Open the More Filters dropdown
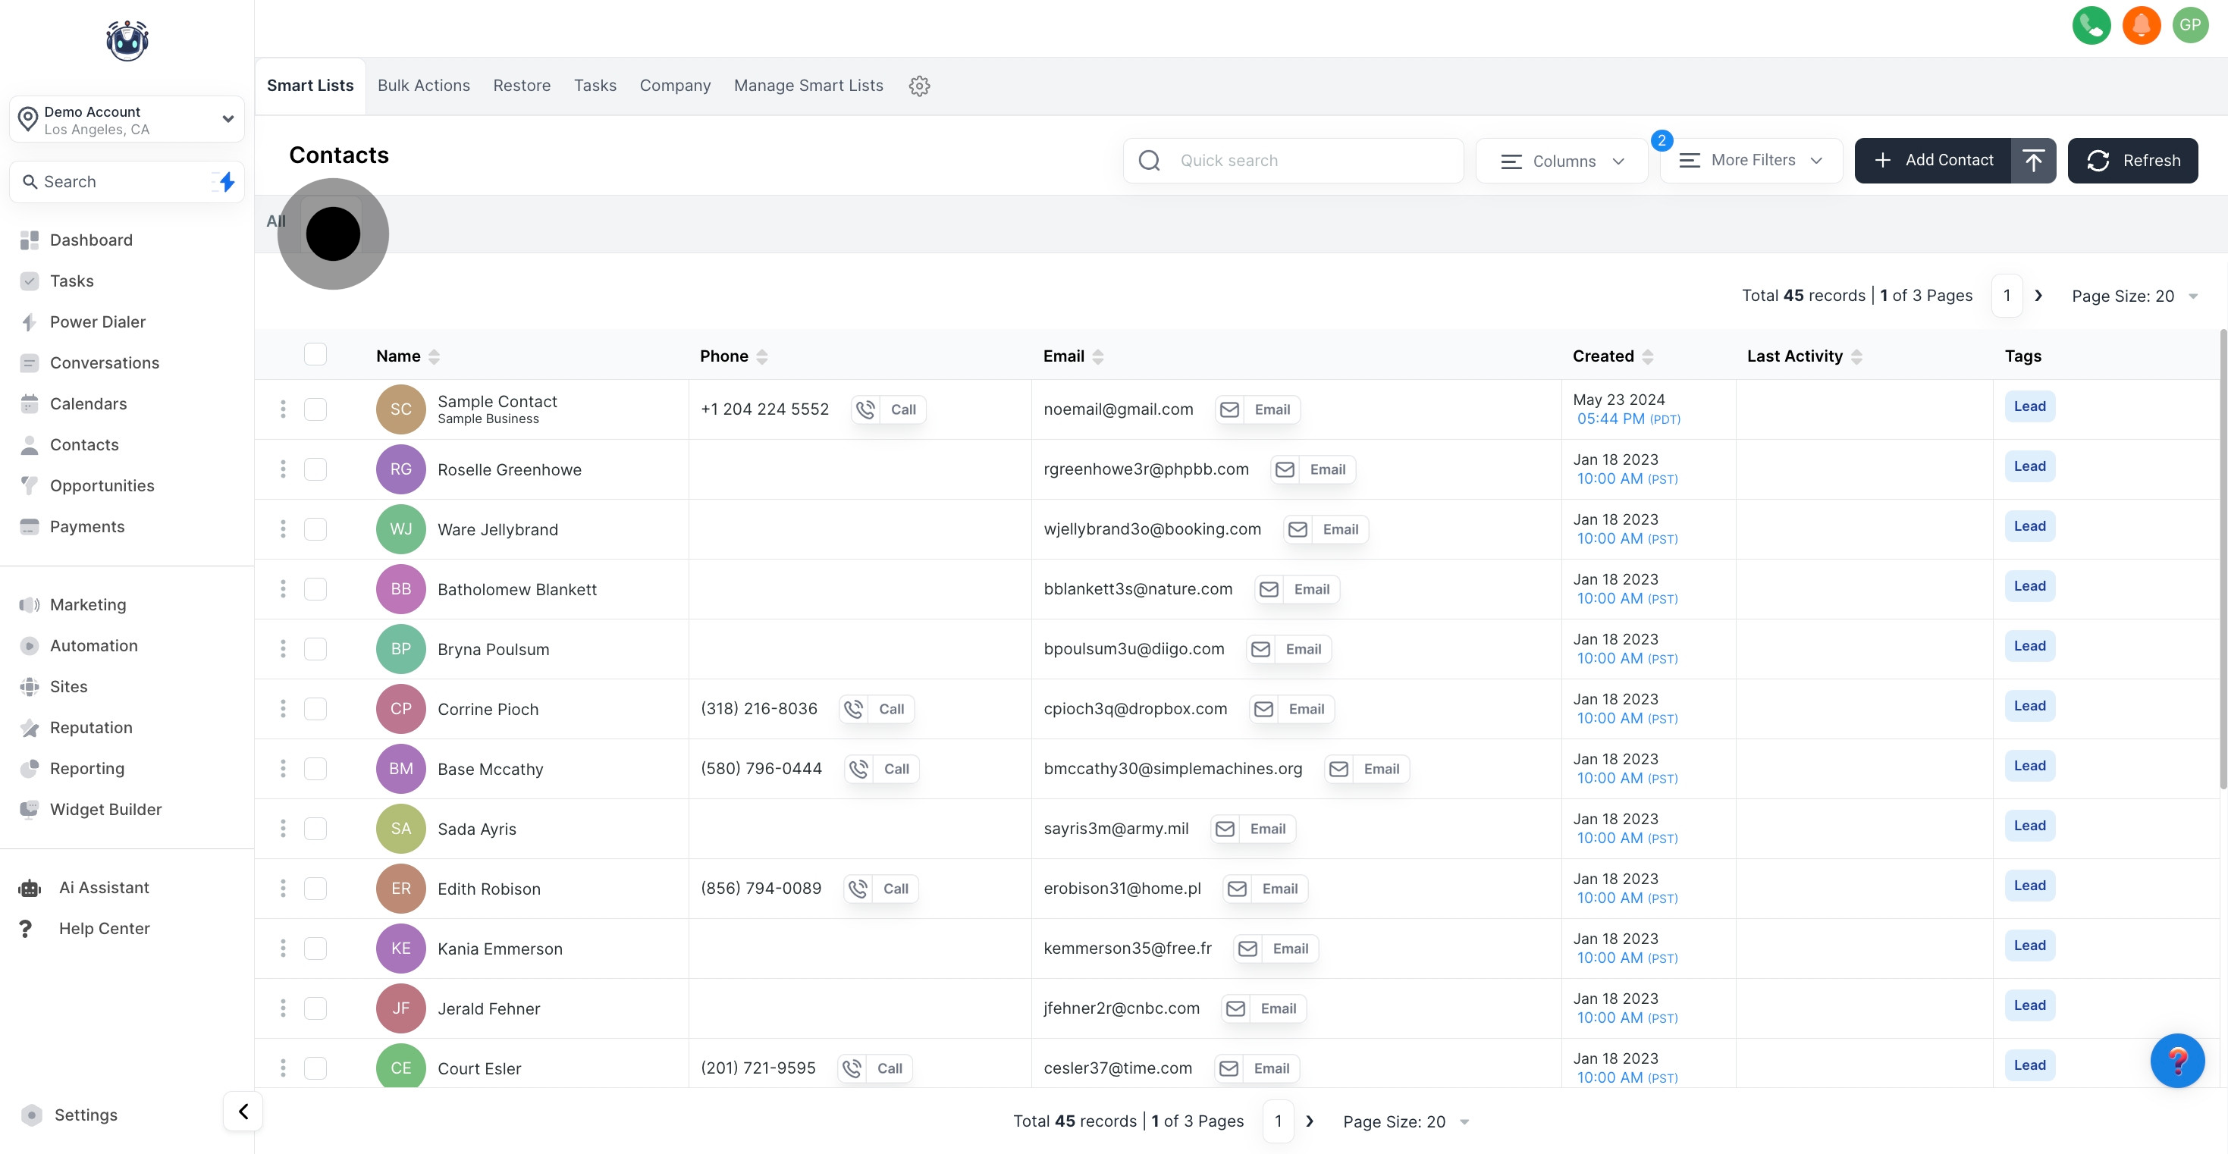 coord(1750,160)
